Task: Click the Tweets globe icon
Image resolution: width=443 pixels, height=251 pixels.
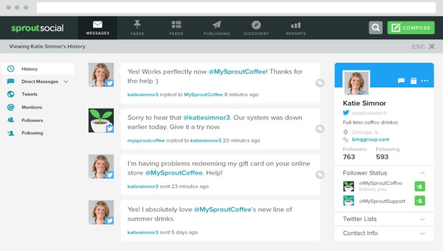Action: click(11, 94)
